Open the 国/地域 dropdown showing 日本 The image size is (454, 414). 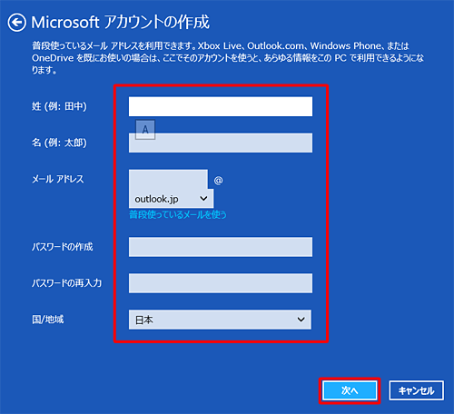(x=220, y=320)
